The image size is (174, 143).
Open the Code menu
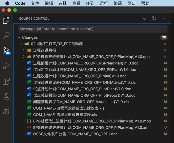(20, 3)
